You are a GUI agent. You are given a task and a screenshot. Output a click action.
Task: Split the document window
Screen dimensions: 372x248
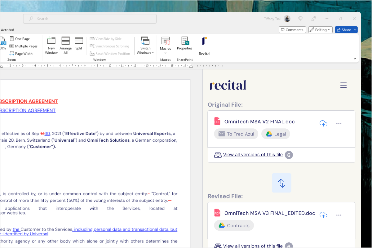pos(79,43)
